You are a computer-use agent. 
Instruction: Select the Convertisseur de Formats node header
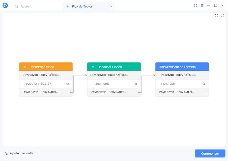click(182, 67)
